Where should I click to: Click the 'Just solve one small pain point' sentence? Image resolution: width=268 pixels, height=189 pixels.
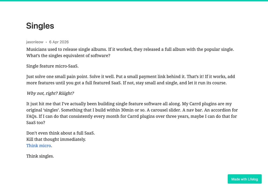[x=57, y=76]
